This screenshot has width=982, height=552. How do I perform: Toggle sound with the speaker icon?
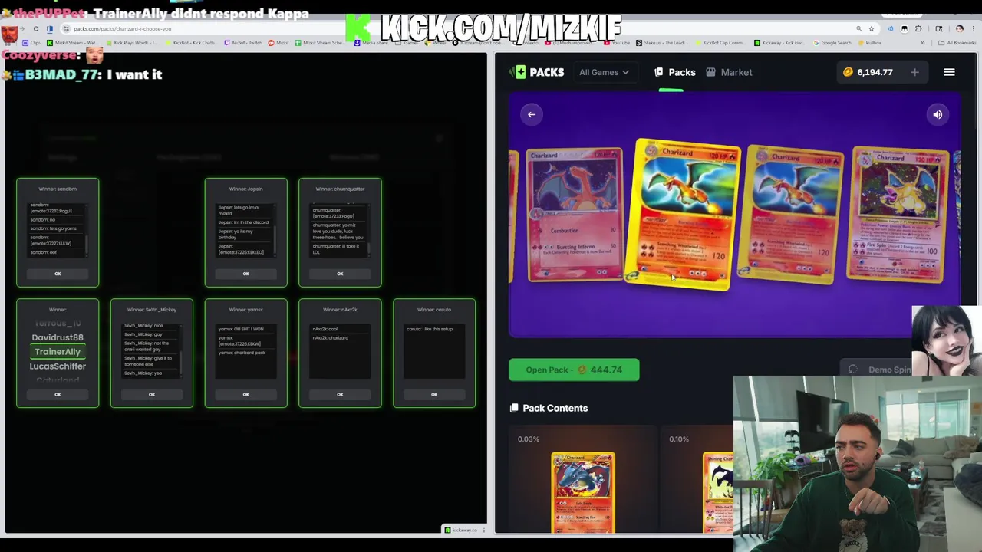(x=938, y=114)
